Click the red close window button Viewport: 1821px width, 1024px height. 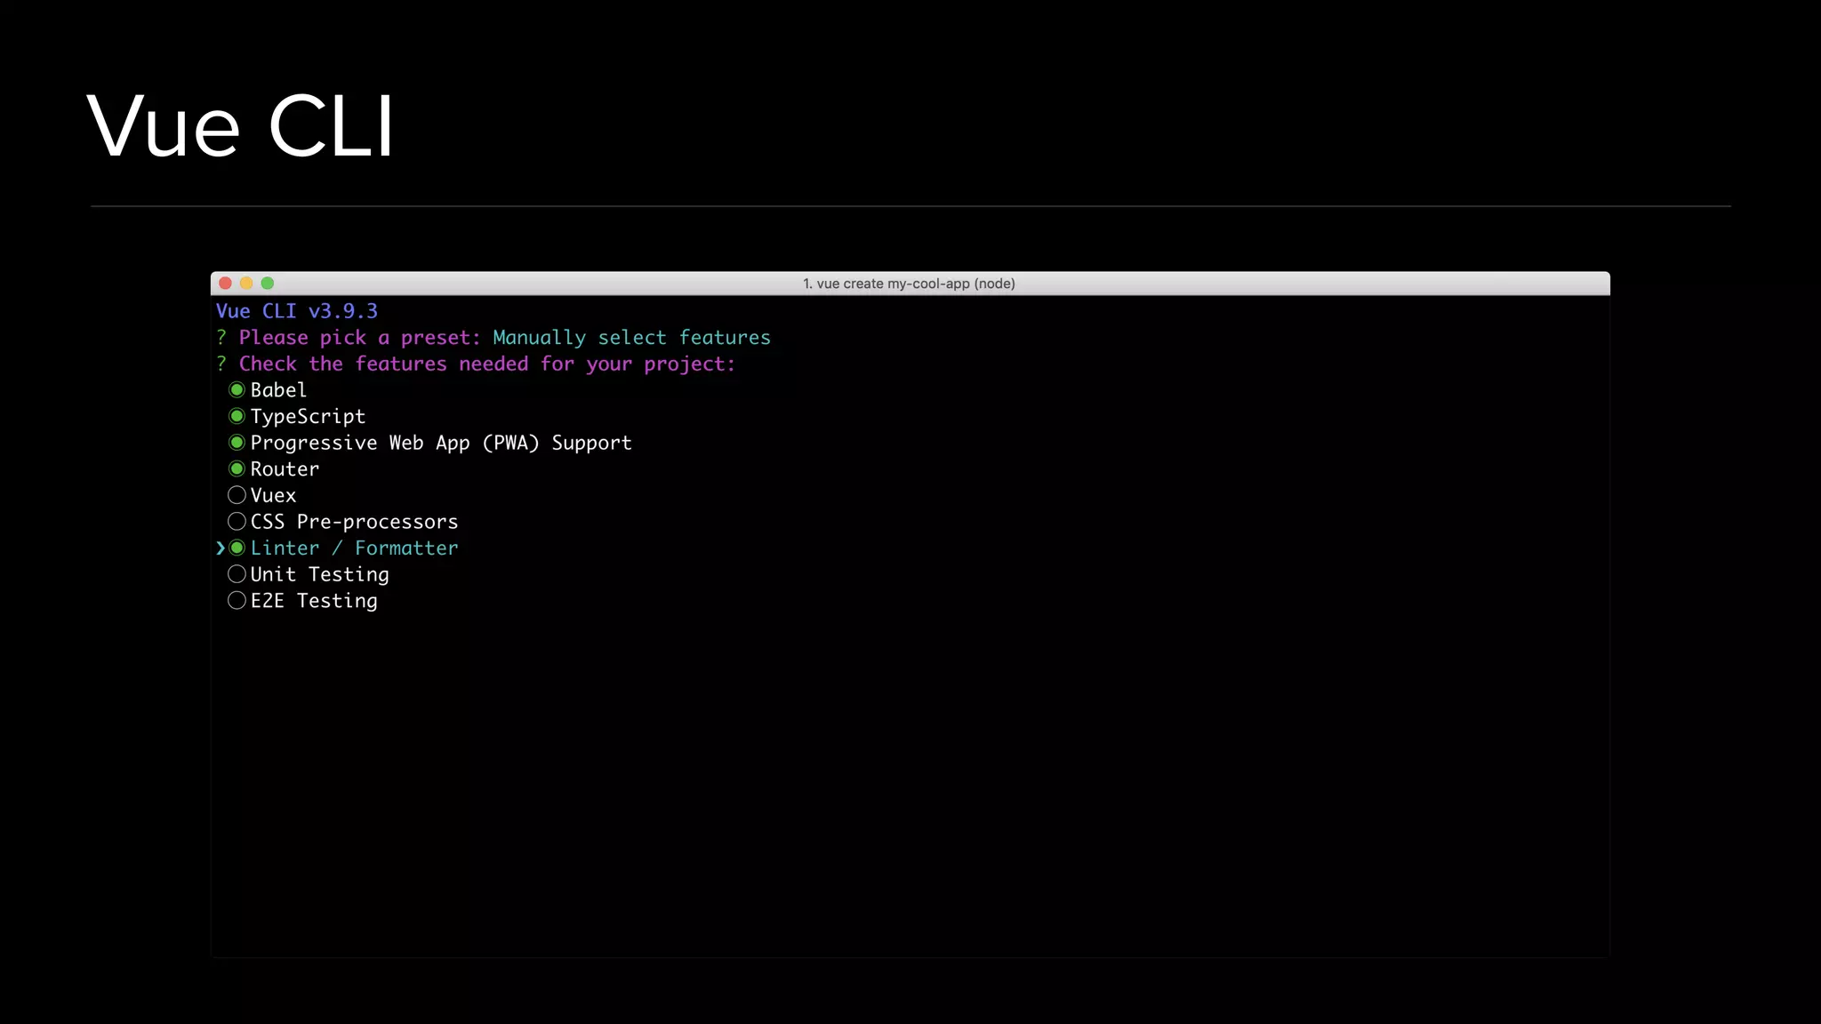tap(225, 283)
